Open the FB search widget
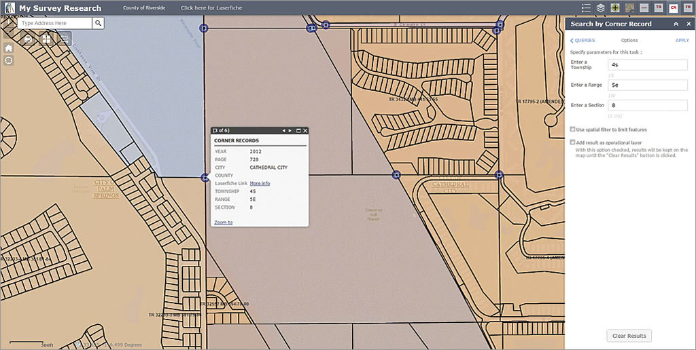696x350 pixels. (x=688, y=8)
